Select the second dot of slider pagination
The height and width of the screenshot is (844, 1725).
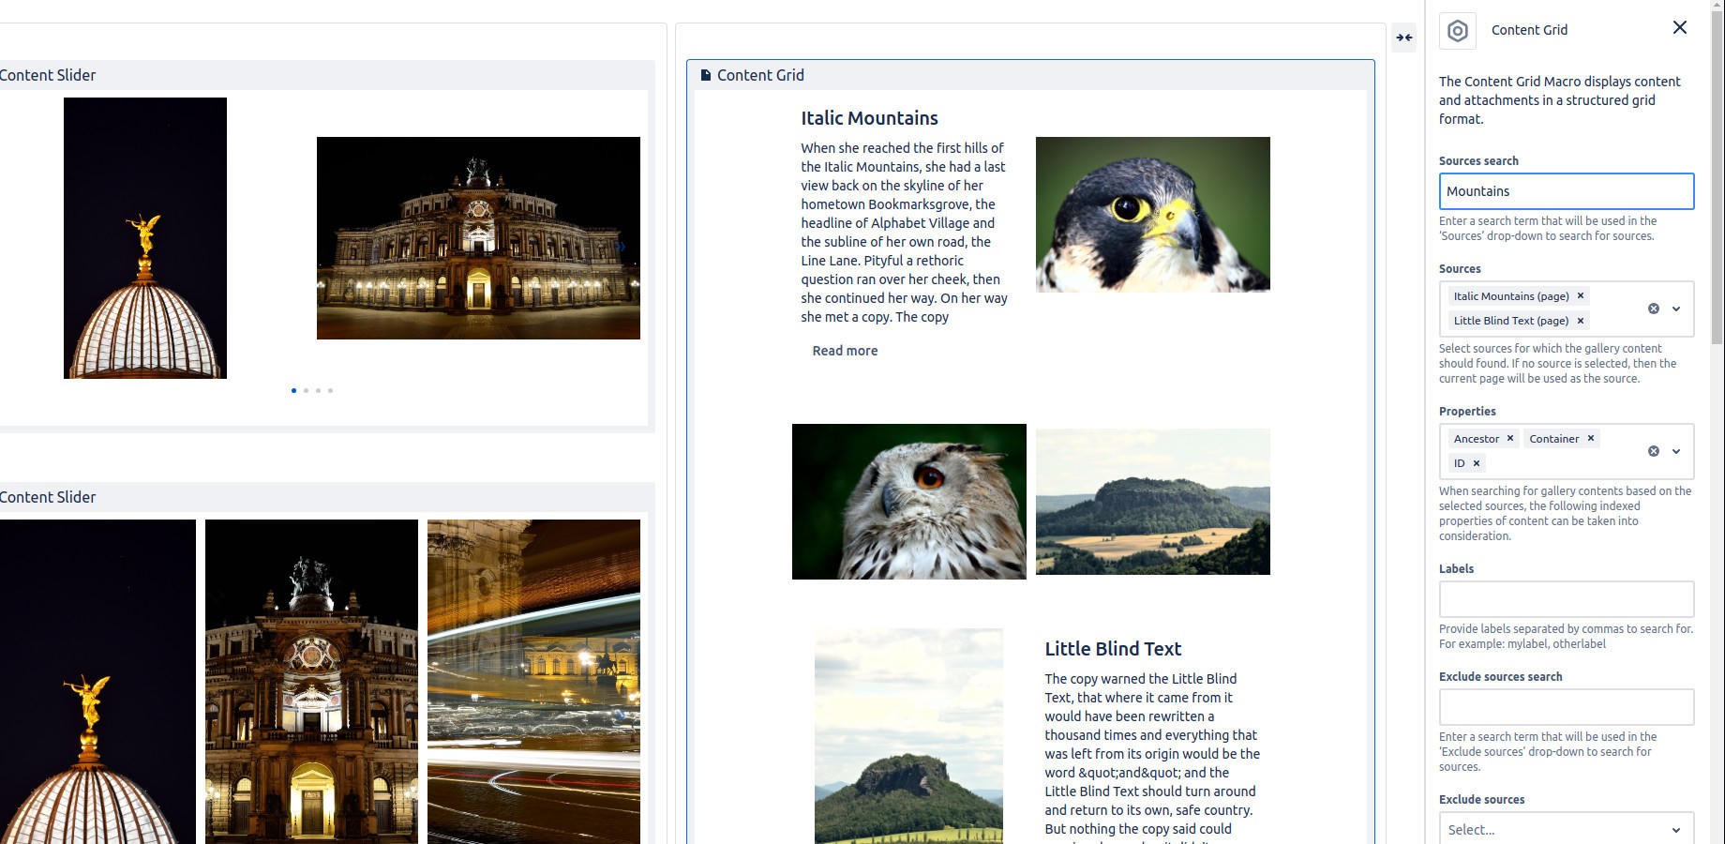coord(306,390)
